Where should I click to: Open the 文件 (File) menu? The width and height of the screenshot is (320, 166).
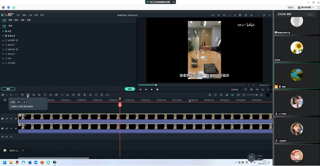pyautogui.click(x=18, y=15)
